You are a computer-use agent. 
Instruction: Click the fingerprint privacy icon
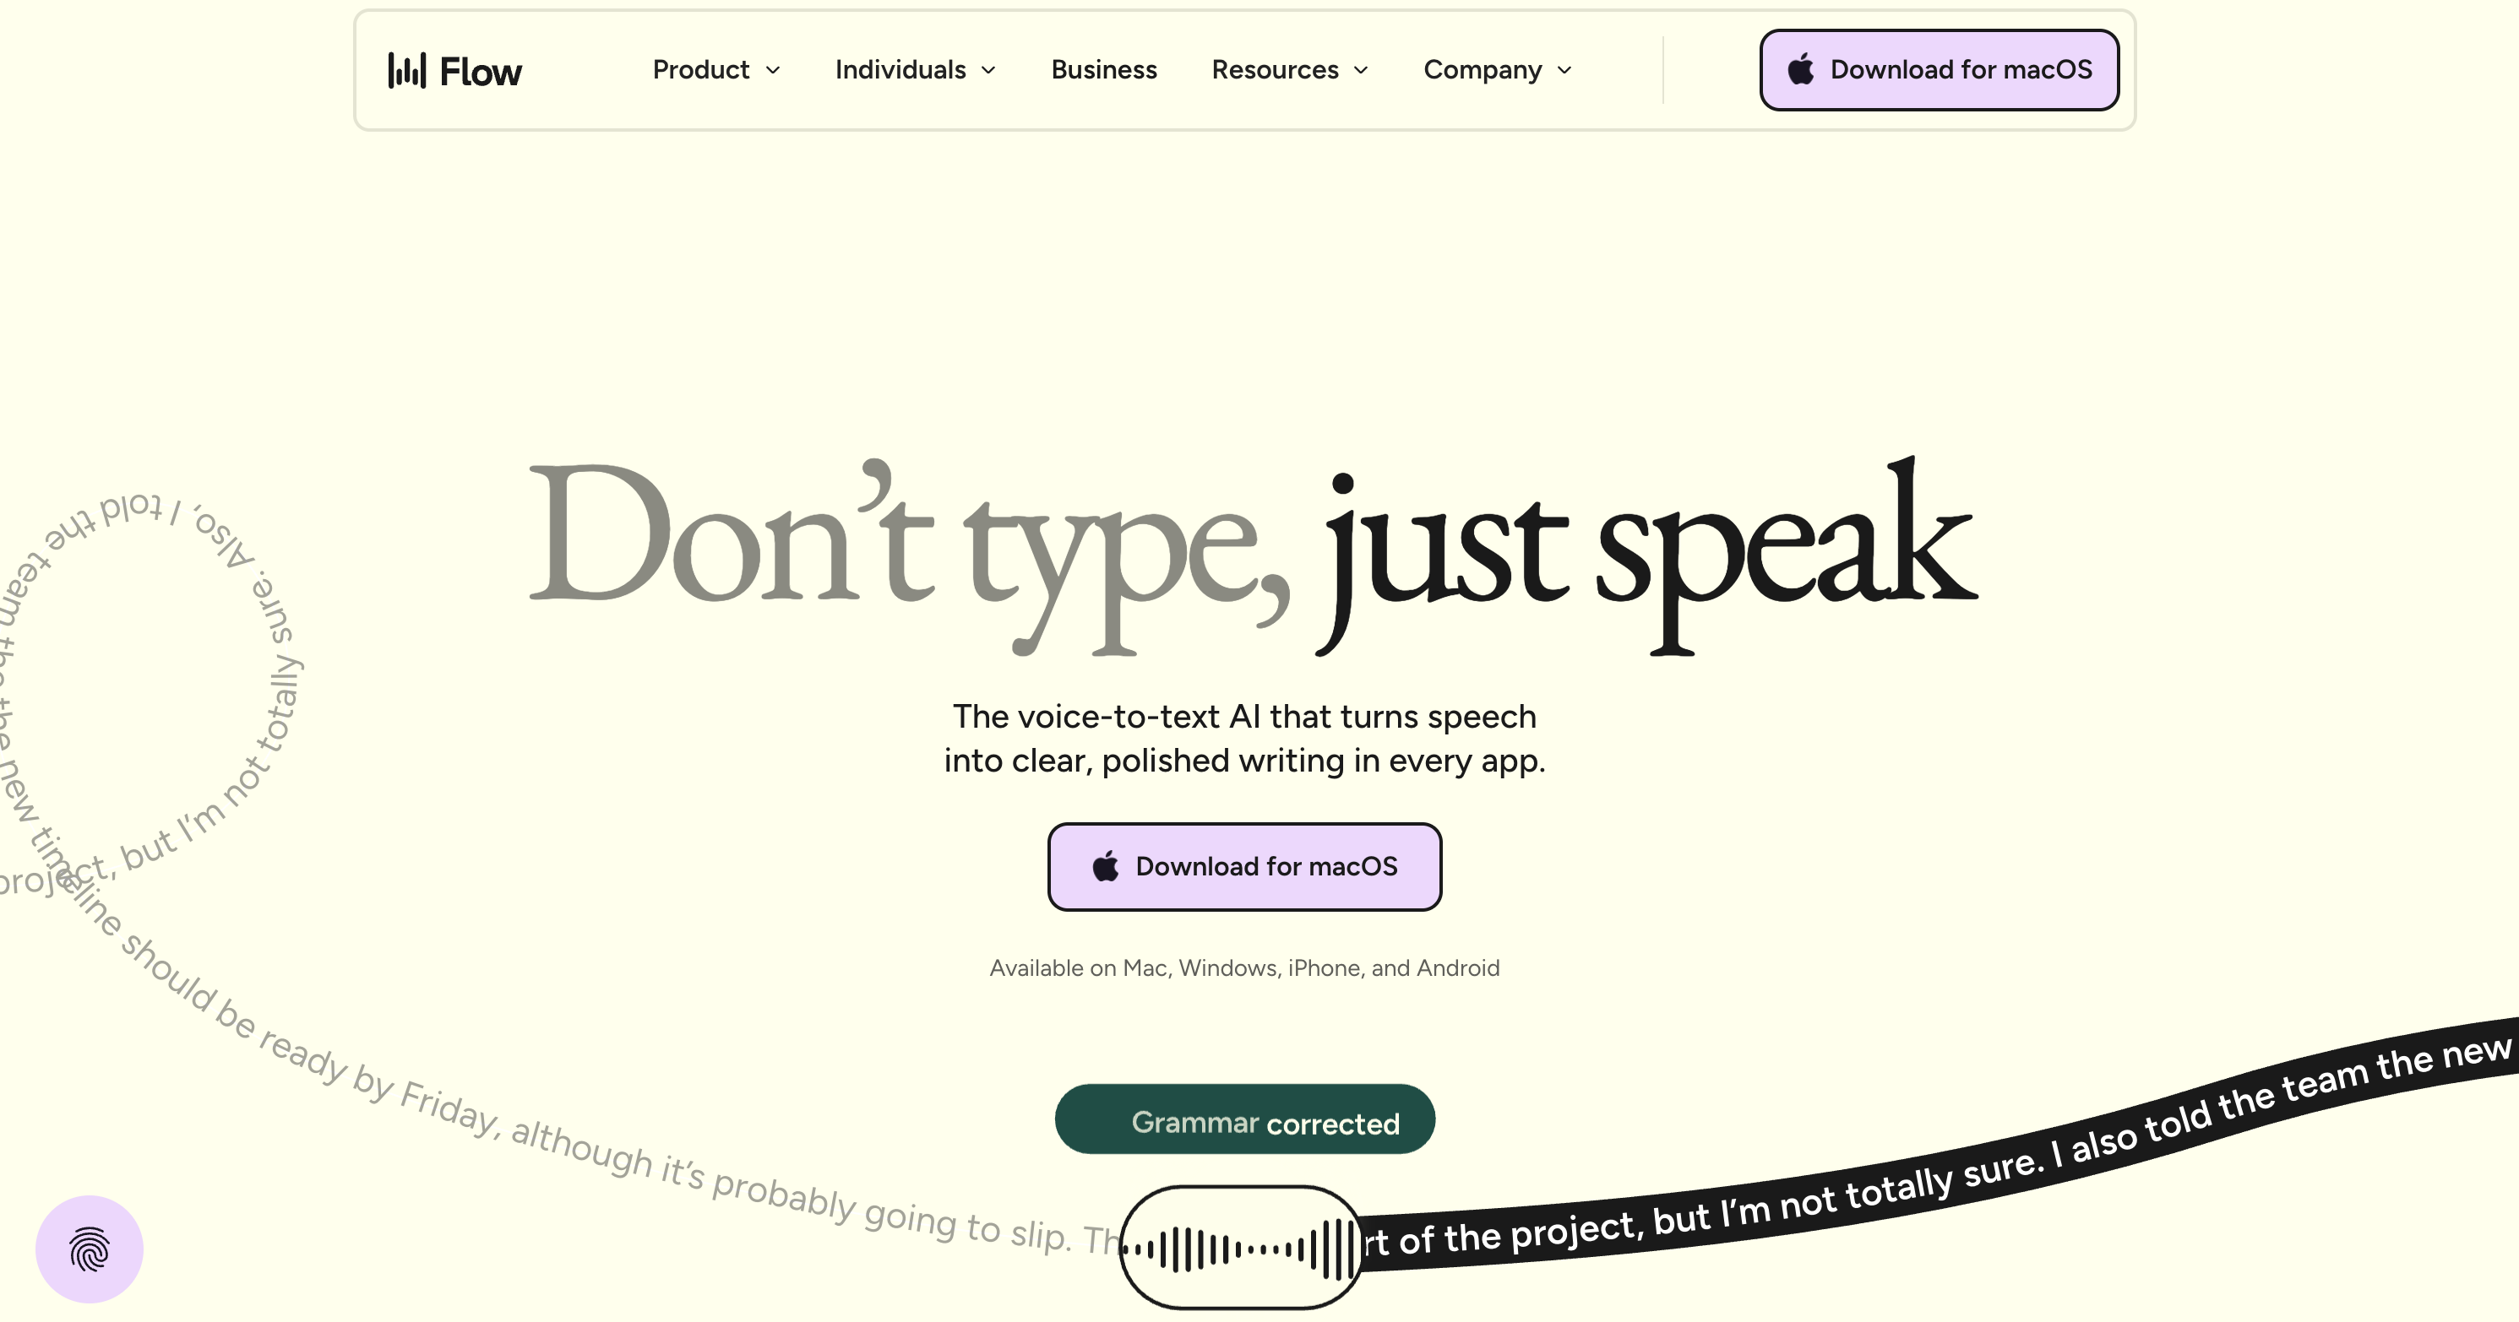pyautogui.click(x=89, y=1249)
